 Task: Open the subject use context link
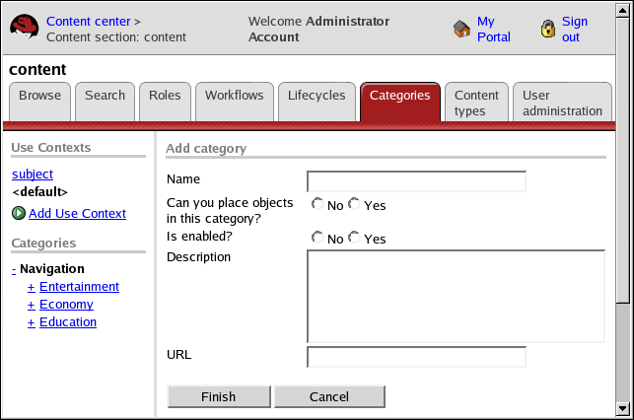click(33, 174)
